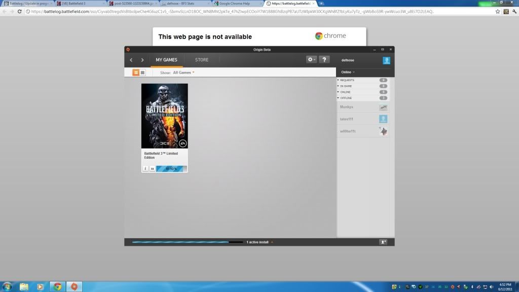The height and width of the screenshot is (292, 519).
Task: Switch to list view of games
Action: click(142, 72)
